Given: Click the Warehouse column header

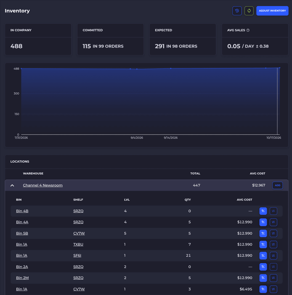Looking at the screenshot, I should [x=33, y=173].
